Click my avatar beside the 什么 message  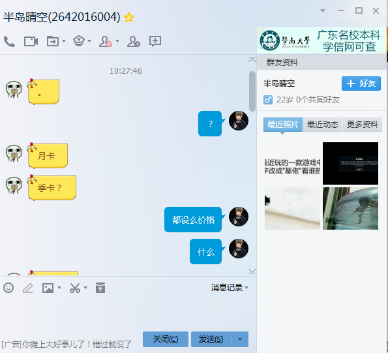239,249
